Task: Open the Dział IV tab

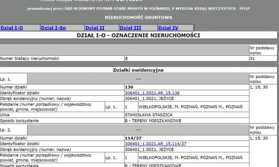Action: click(168, 28)
